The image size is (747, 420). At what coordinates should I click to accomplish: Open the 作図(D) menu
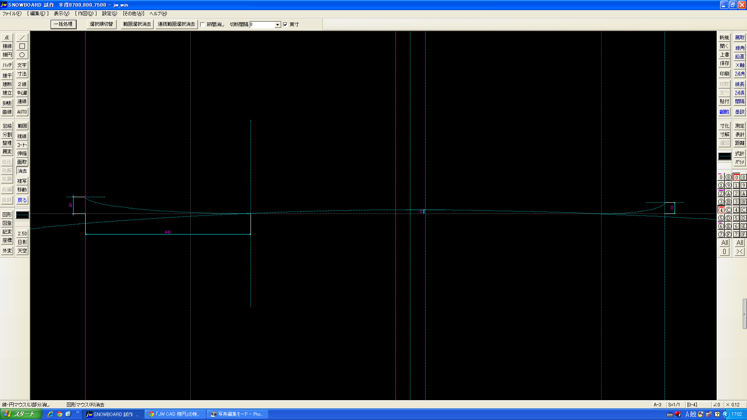click(x=86, y=14)
